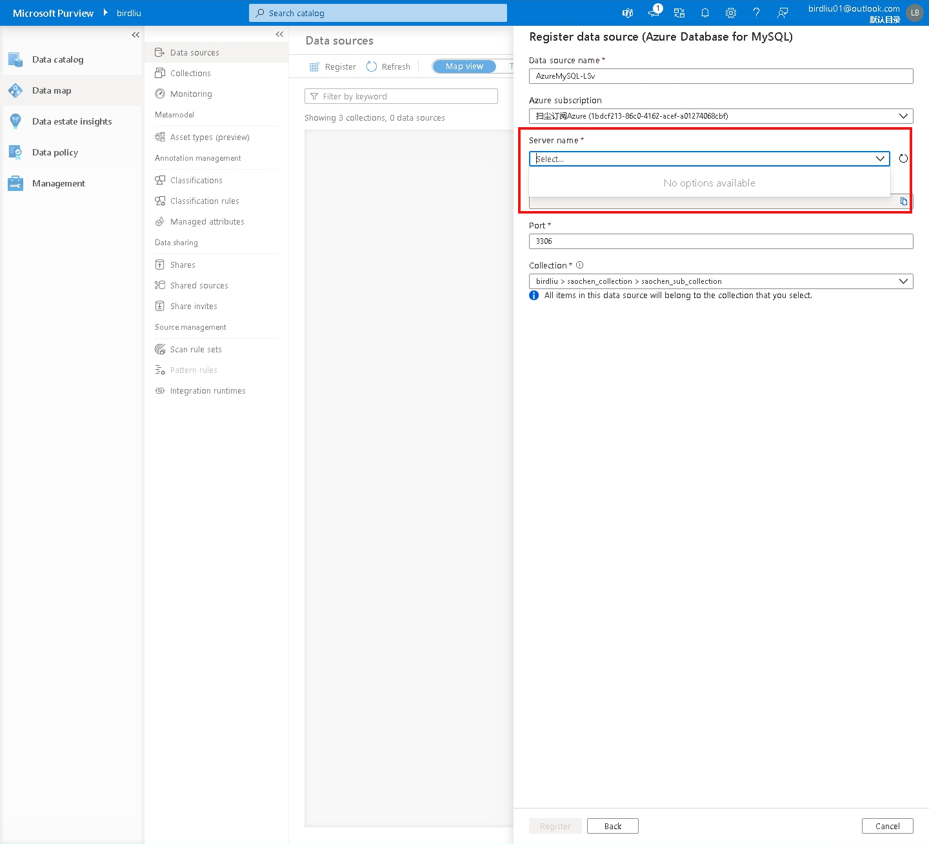The image size is (929, 844).
Task: Click the copy icon below Server name
Action: [903, 201]
